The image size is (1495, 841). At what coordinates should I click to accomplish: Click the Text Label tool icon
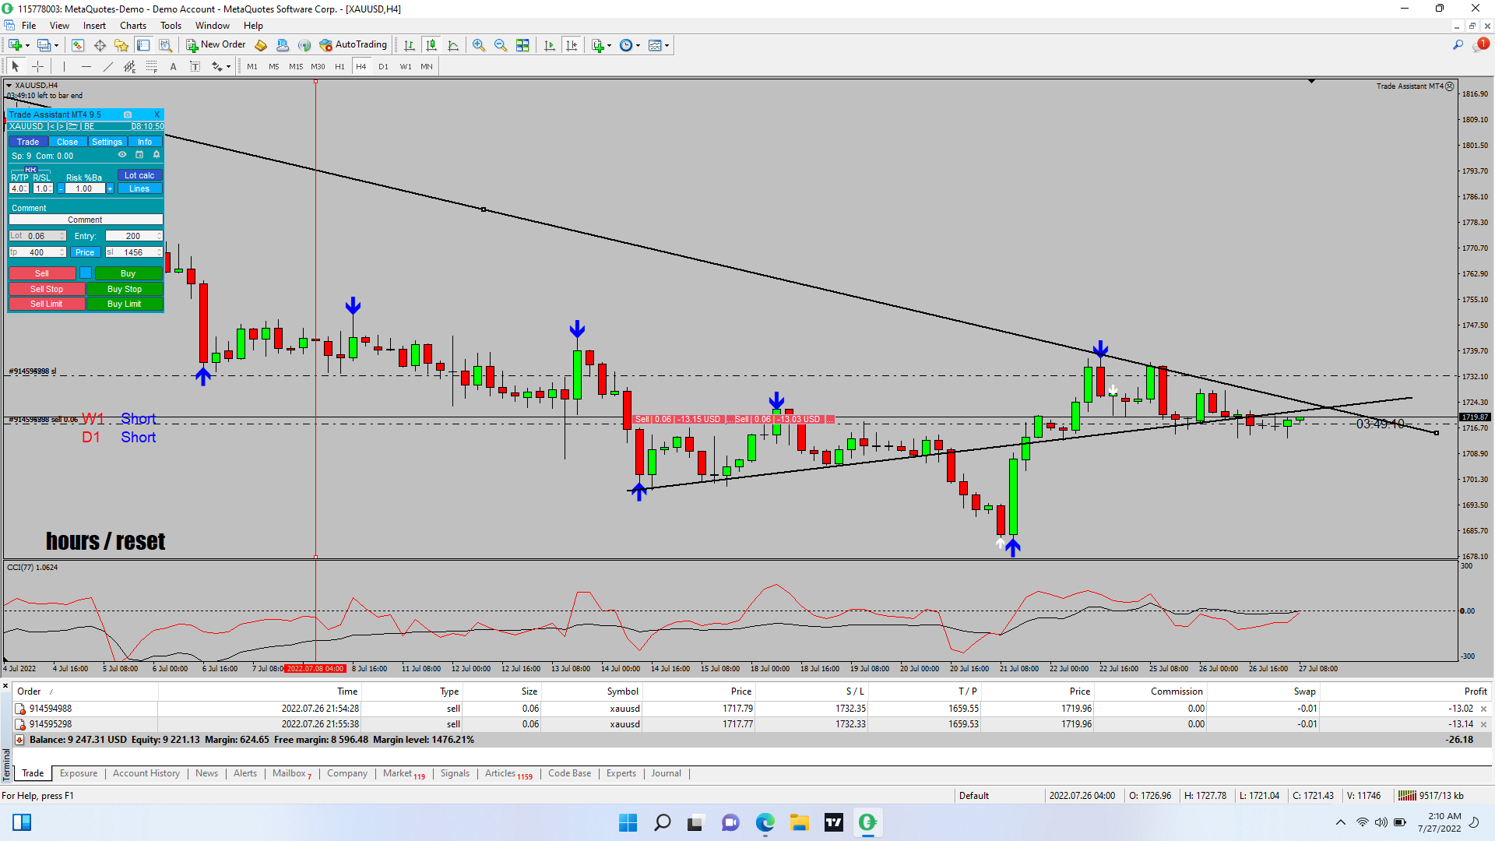(195, 66)
